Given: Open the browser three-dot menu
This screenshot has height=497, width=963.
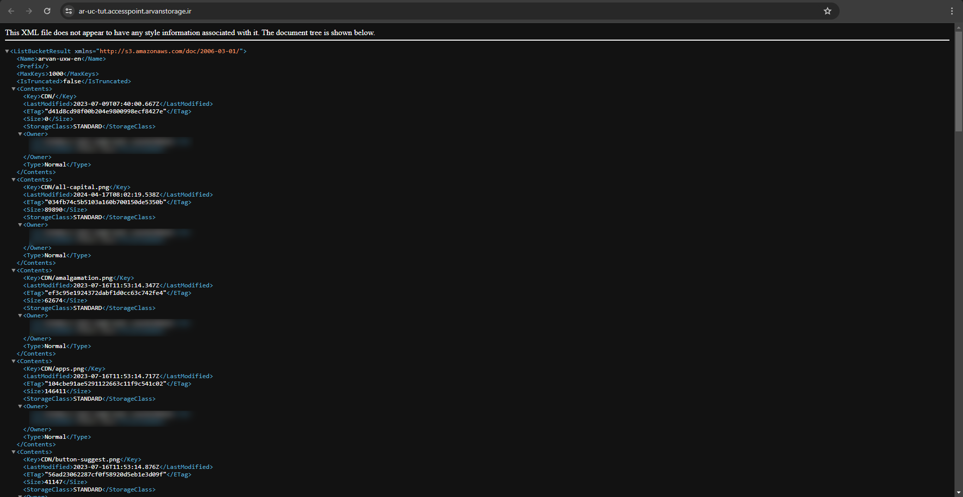Looking at the screenshot, I should click(x=951, y=11).
